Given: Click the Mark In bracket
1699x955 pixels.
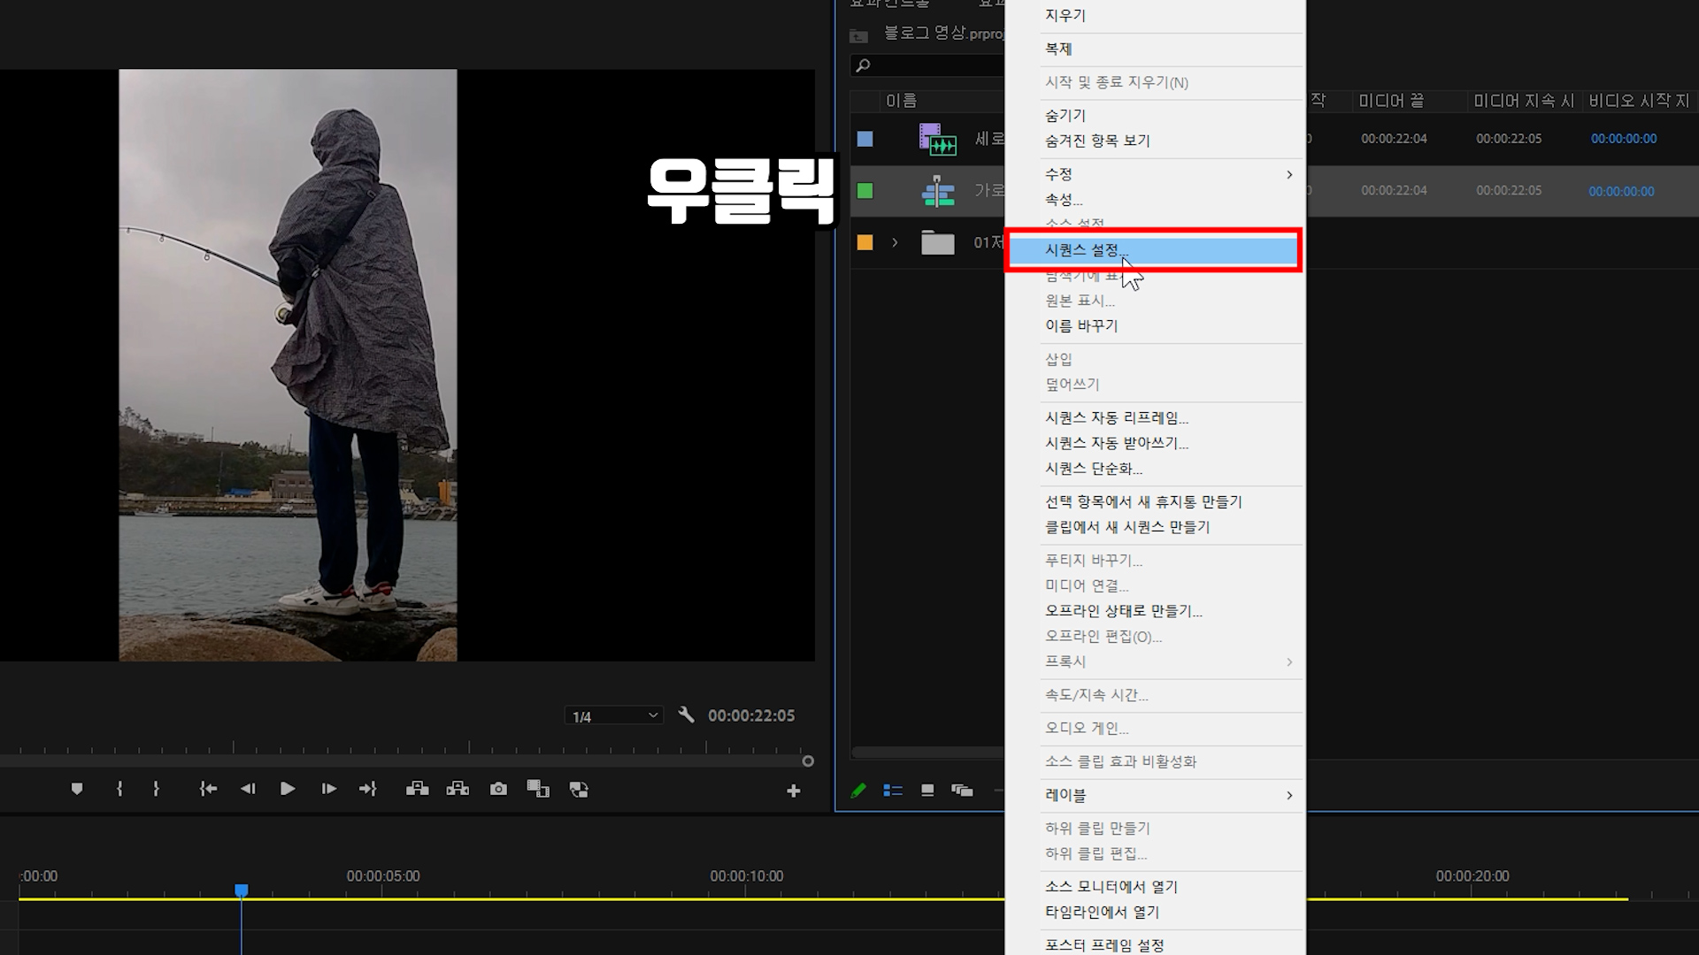Looking at the screenshot, I should click(x=119, y=789).
